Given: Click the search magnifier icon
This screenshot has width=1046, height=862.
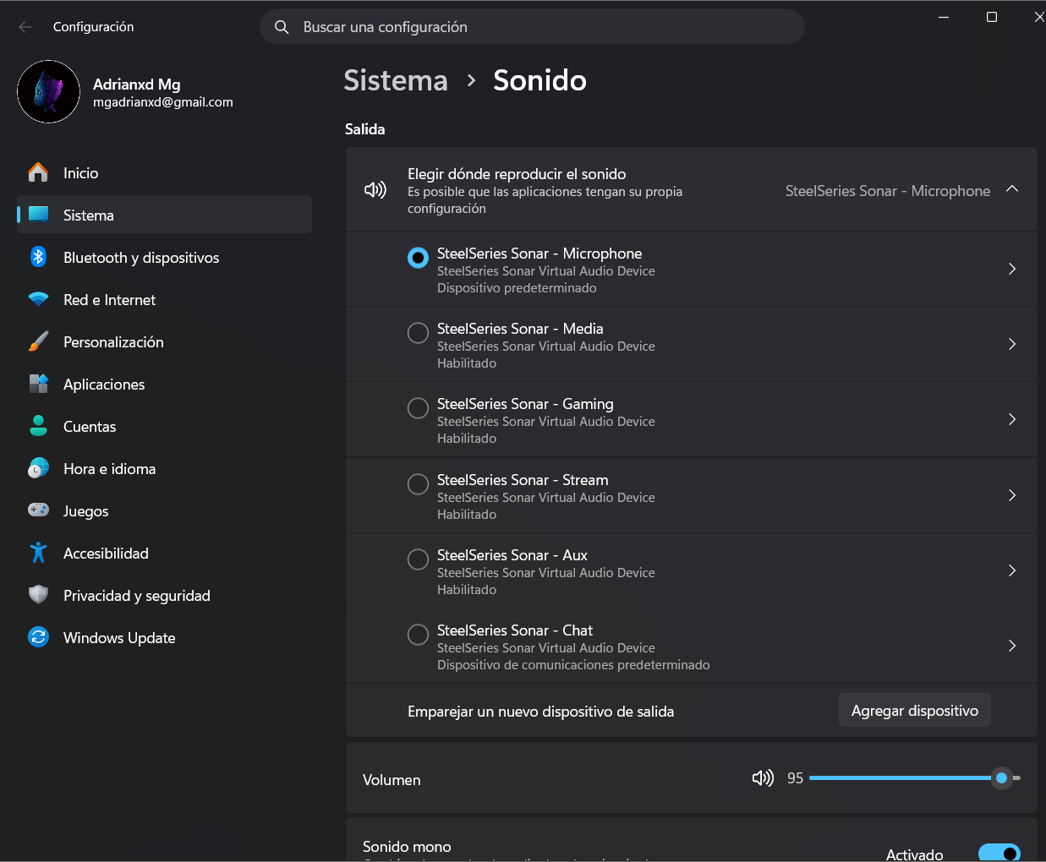Looking at the screenshot, I should [282, 27].
